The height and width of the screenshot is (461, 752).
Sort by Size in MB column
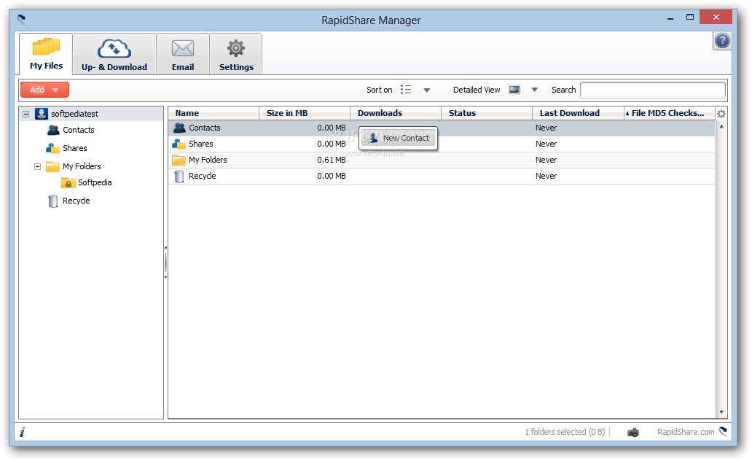point(305,113)
